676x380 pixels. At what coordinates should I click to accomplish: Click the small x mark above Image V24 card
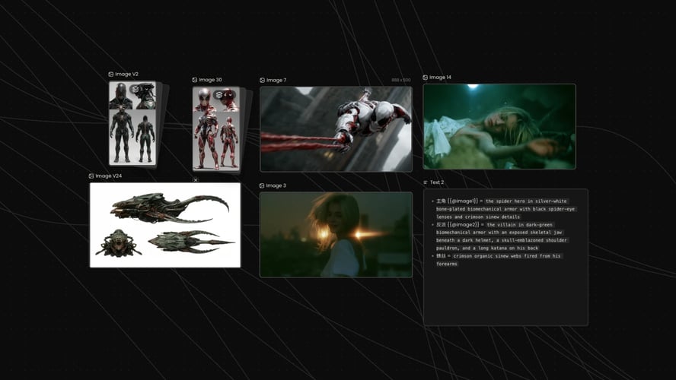(x=196, y=180)
